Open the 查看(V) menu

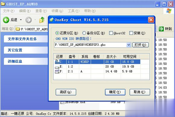(41, 11)
